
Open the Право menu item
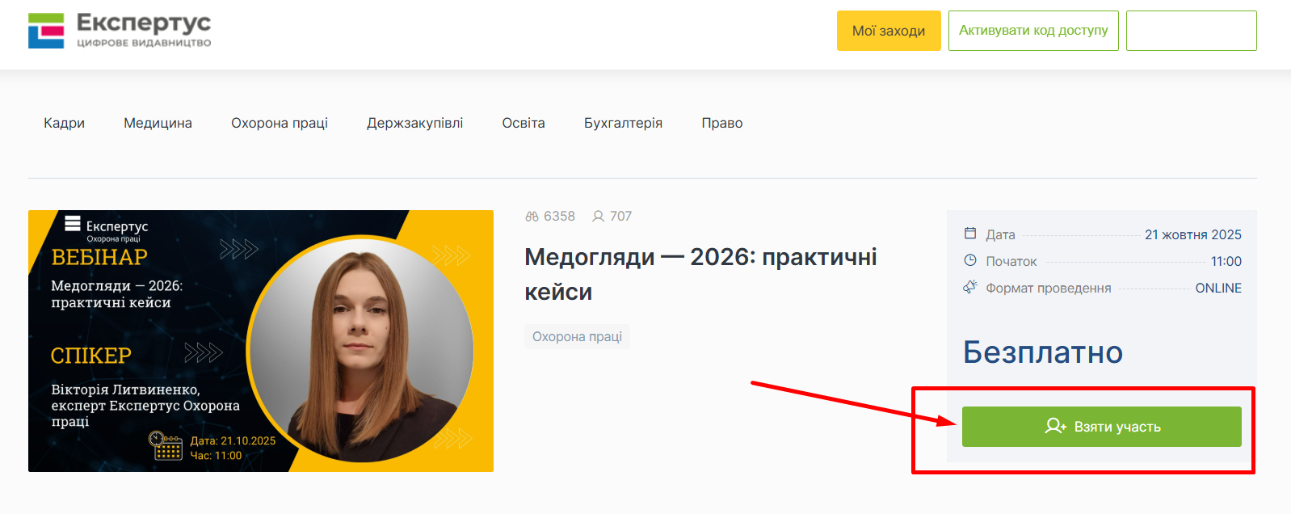721,123
